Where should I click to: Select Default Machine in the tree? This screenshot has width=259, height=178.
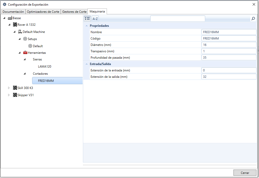(x=34, y=32)
